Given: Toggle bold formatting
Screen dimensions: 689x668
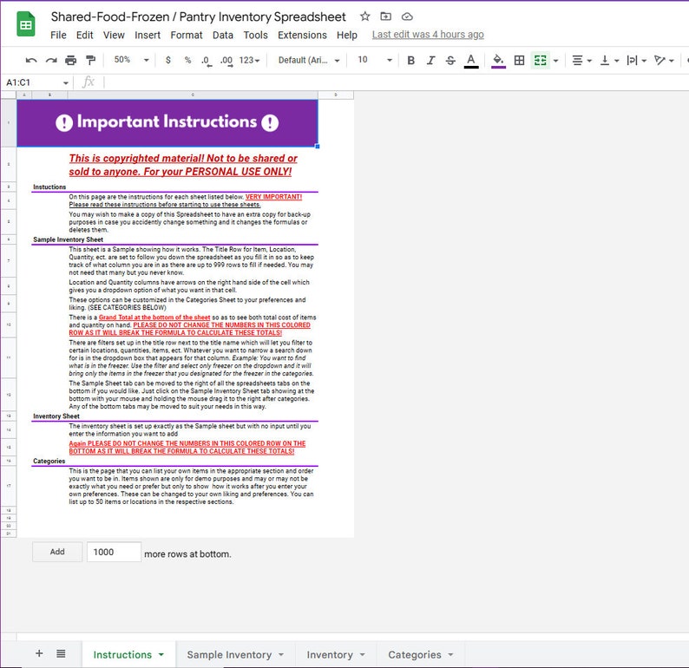Looking at the screenshot, I should [410, 60].
